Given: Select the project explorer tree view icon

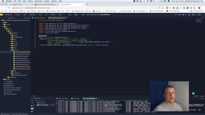Looking at the screenshot, I should 10,18.
